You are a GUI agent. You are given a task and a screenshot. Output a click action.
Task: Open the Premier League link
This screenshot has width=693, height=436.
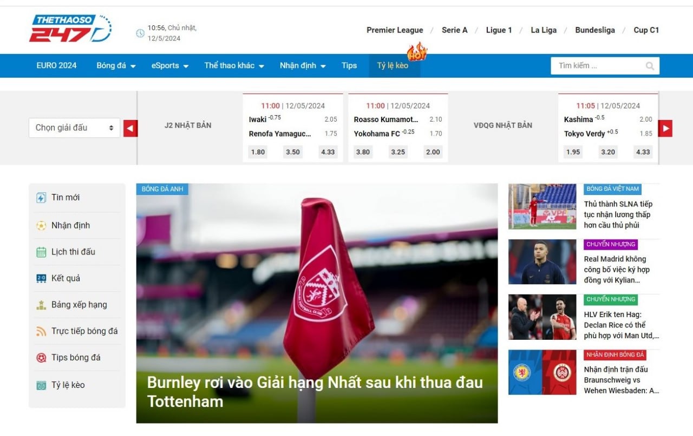[x=395, y=30]
